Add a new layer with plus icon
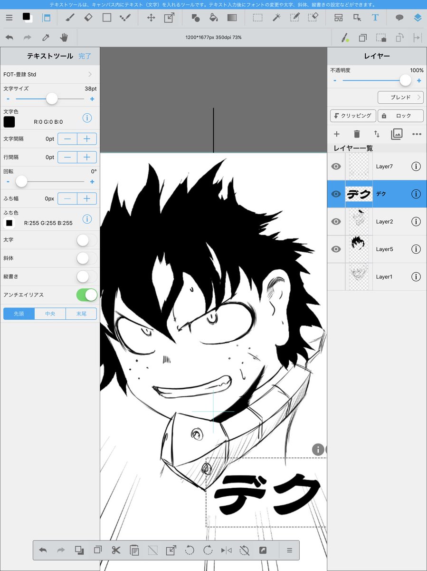The width and height of the screenshot is (427, 571). (336, 134)
